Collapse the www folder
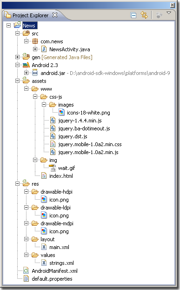Image resolution: width=180 pixels, height=290 pixels. click(x=26, y=89)
